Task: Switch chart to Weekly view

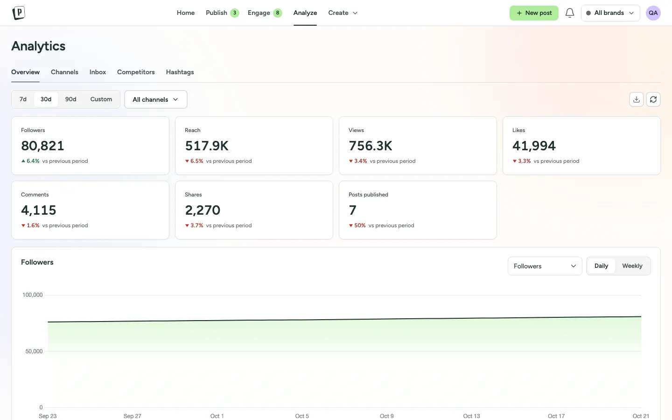Action: pyautogui.click(x=632, y=266)
